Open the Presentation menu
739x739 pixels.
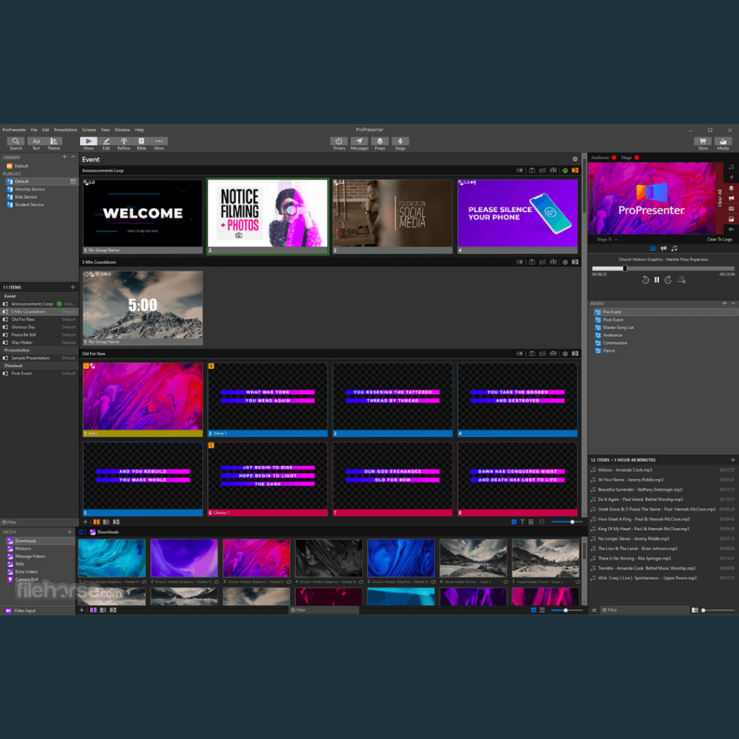[x=66, y=130]
